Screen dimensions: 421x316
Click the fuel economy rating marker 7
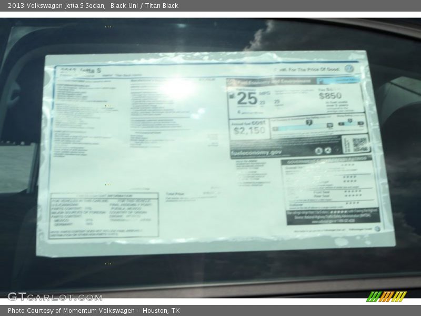click(x=309, y=122)
